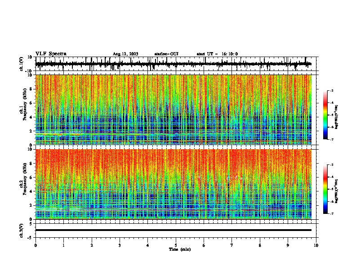Click the "Time (min)" axis label

tap(180, 249)
